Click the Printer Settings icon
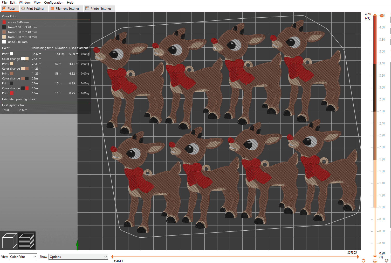The width and height of the screenshot is (391, 263). [87, 8]
